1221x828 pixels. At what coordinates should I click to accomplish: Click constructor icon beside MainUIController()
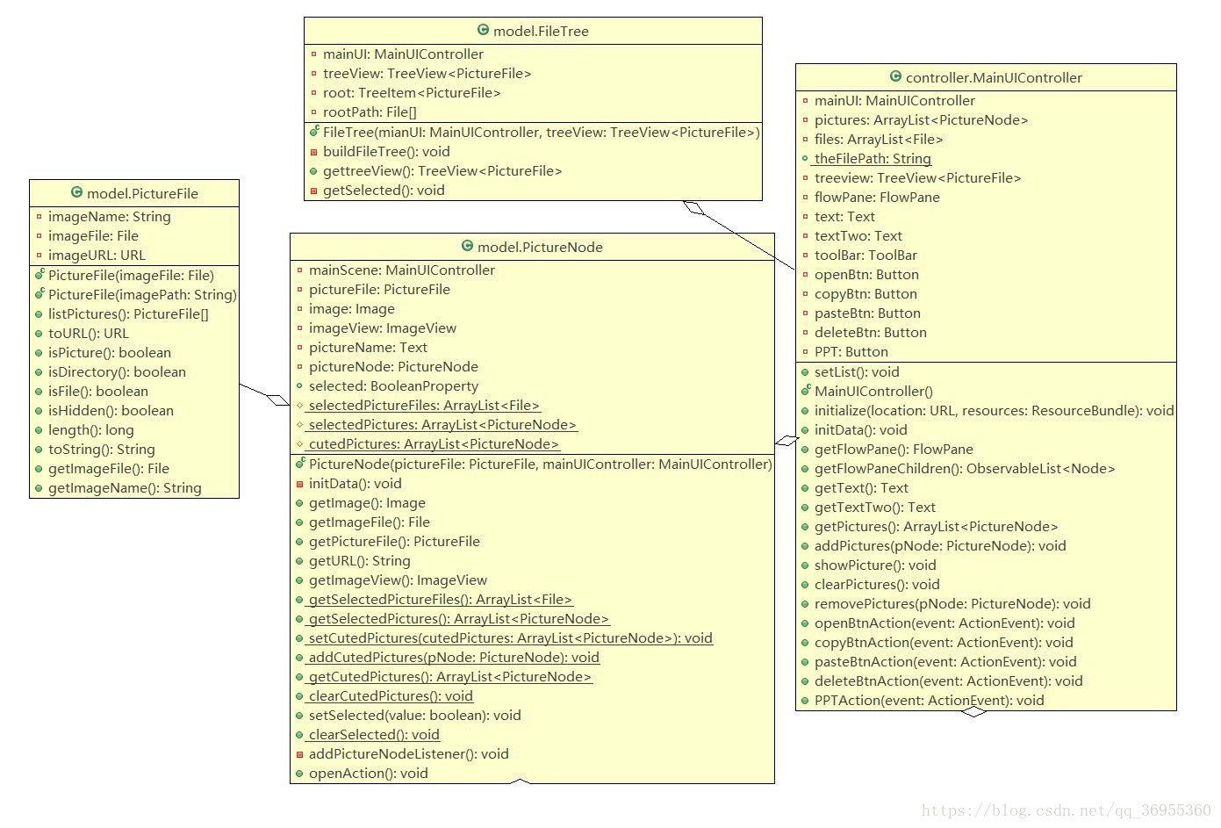[x=806, y=390]
